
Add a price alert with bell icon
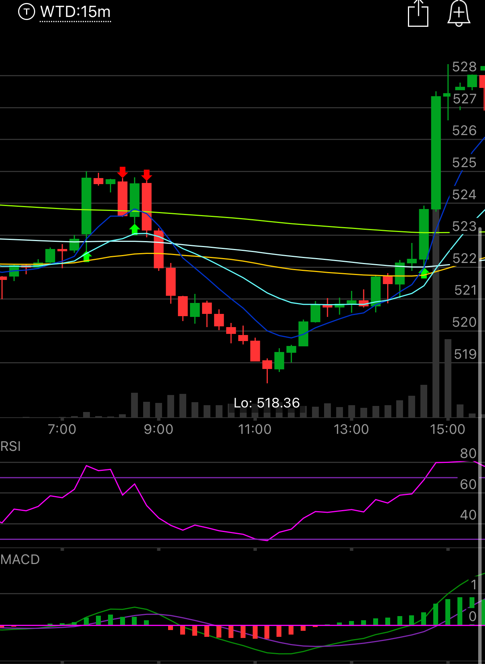(x=459, y=13)
